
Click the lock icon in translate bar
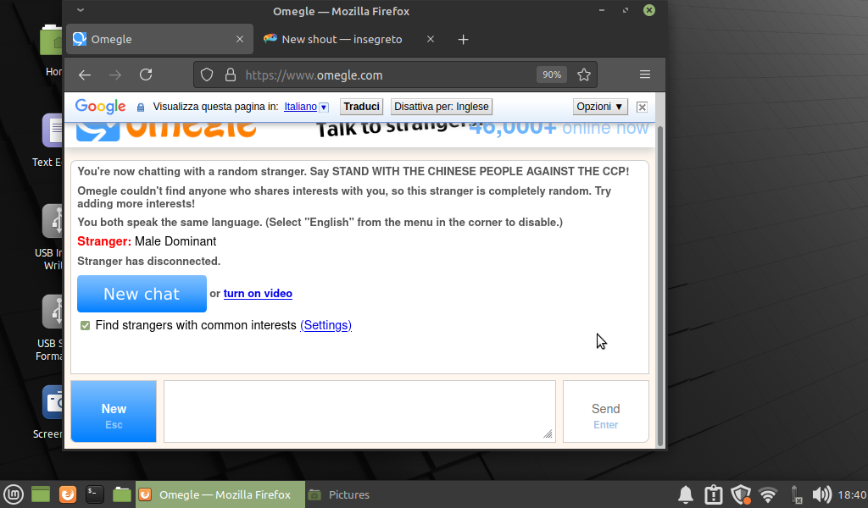click(141, 108)
